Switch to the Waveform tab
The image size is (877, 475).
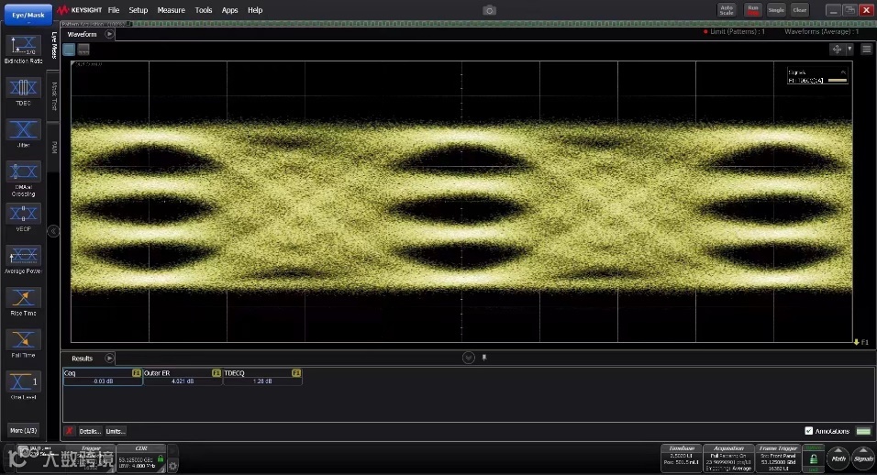[x=82, y=34]
